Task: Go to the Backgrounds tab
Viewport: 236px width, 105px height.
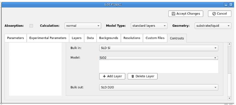Action: (x=109, y=38)
